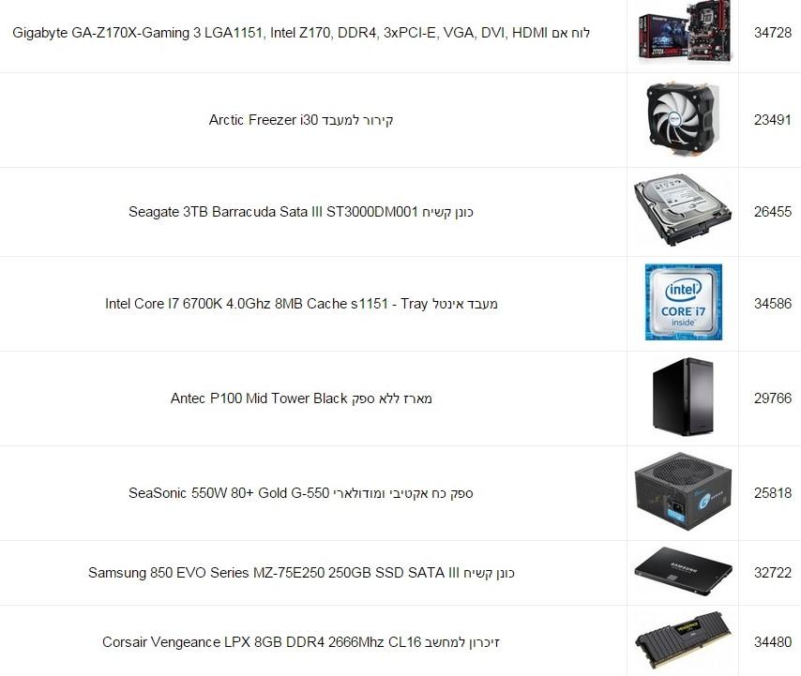Select the Seagate hard drive image
The image size is (801, 676).
(683, 211)
